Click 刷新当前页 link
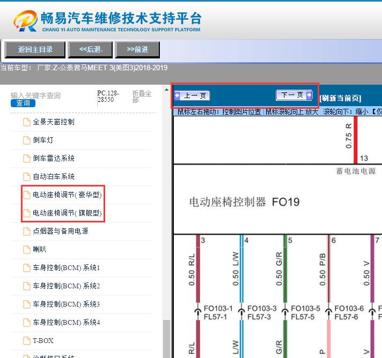 click(340, 98)
